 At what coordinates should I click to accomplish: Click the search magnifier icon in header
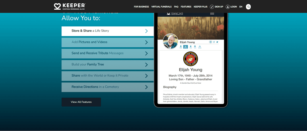[x=248, y=7]
